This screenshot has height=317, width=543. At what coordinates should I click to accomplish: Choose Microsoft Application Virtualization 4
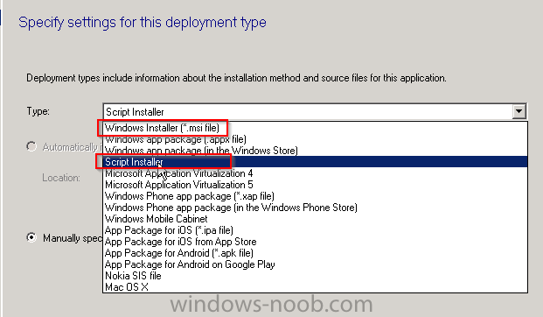tap(316, 173)
